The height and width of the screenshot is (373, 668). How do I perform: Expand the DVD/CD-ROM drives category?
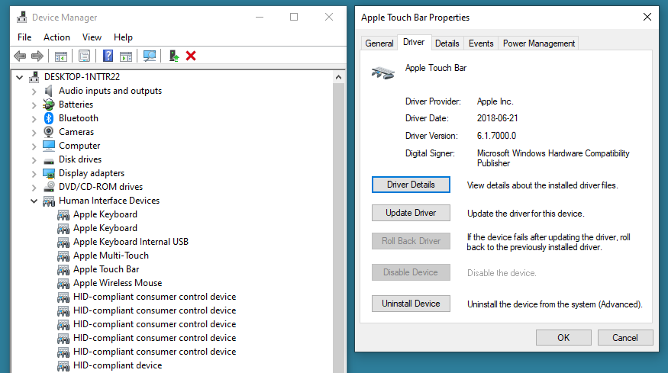[34, 188]
